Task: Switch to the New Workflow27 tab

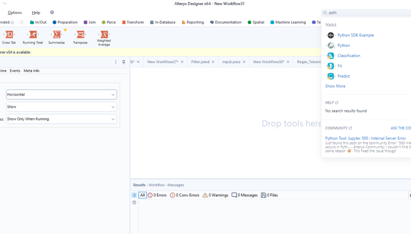Action: 163,62
